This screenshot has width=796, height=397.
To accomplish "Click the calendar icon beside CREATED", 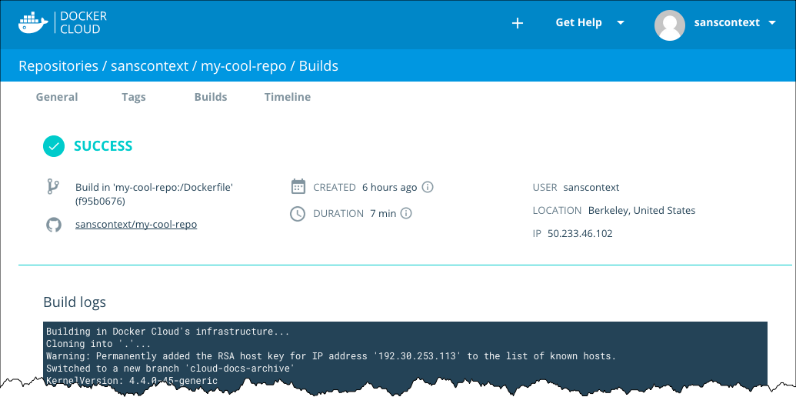I will (x=298, y=187).
